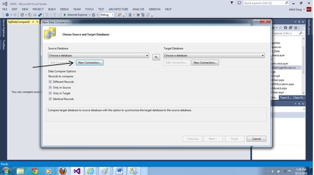314x175 pixels.
Task: Click the Solution Explorer refresh icon
Action: pyautogui.click(x=285, y=27)
